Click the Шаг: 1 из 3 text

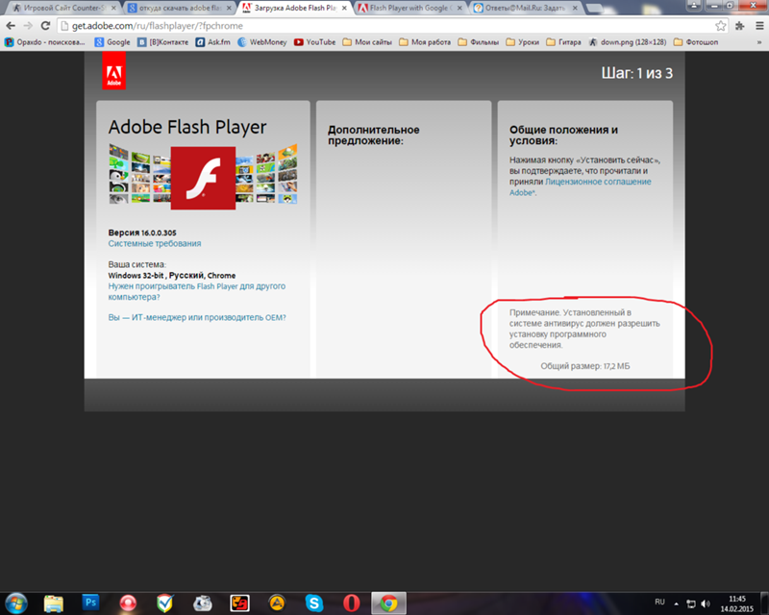[637, 73]
